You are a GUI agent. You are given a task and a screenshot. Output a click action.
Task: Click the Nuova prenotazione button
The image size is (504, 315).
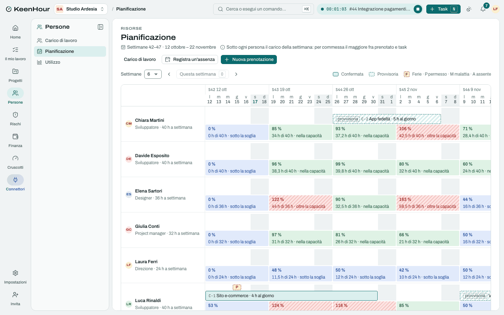point(249,59)
